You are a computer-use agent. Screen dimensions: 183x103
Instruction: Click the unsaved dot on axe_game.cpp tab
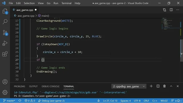point(36,10)
